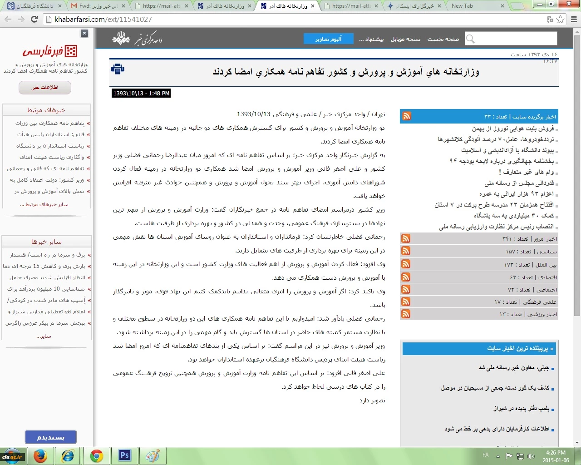Expand the اخبار امروز feed row

click(x=479, y=238)
